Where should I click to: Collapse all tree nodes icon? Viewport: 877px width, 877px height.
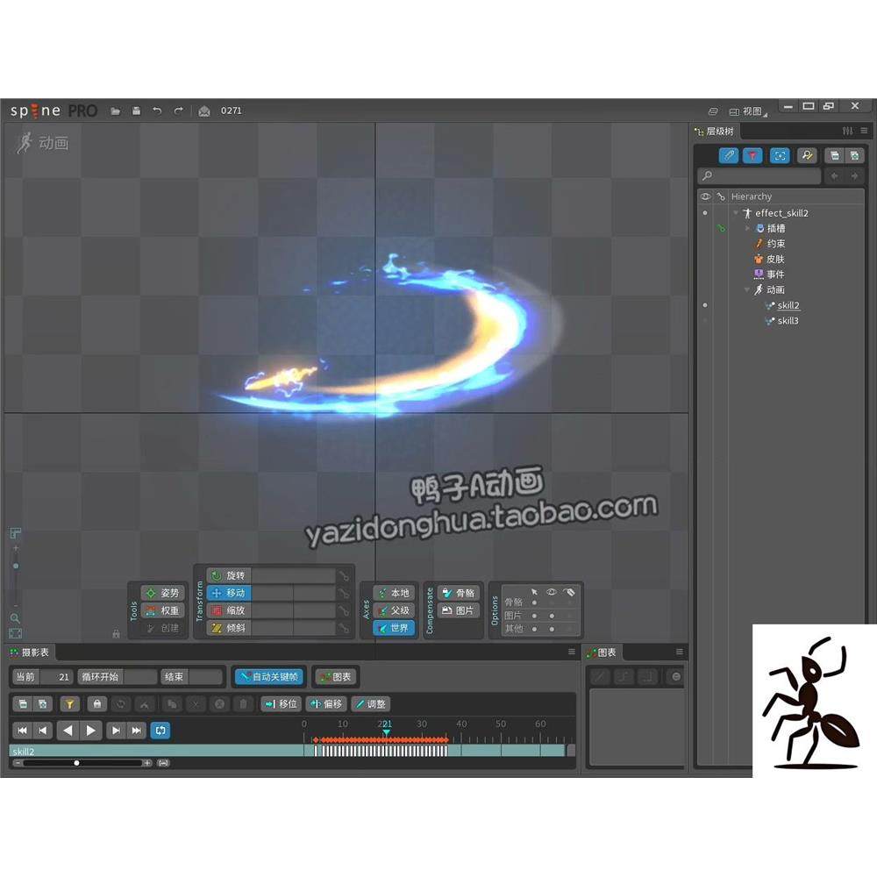tap(834, 155)
